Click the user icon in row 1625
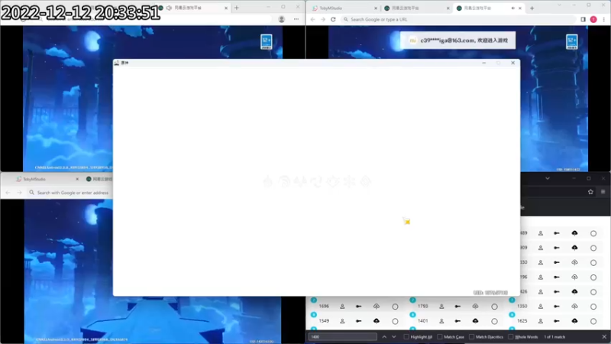Viewport: 611px width, 344px height. tap(541, 321)
